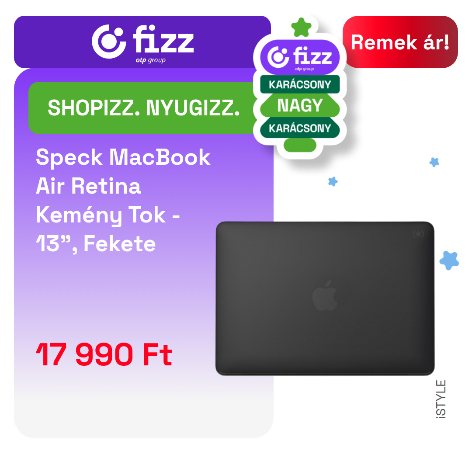This screenshot has height=472, width=472.
Task: Click the green SHOPIZZ. NYUGIZZ. banner
Action: tap(143, 108)
